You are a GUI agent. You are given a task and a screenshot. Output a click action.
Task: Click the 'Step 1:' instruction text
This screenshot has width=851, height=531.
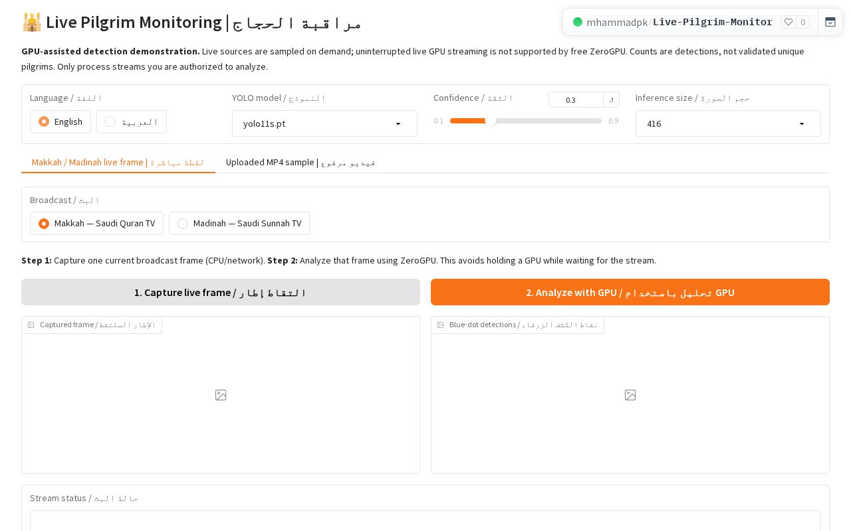pyautogui.click(x=37, y=260)
